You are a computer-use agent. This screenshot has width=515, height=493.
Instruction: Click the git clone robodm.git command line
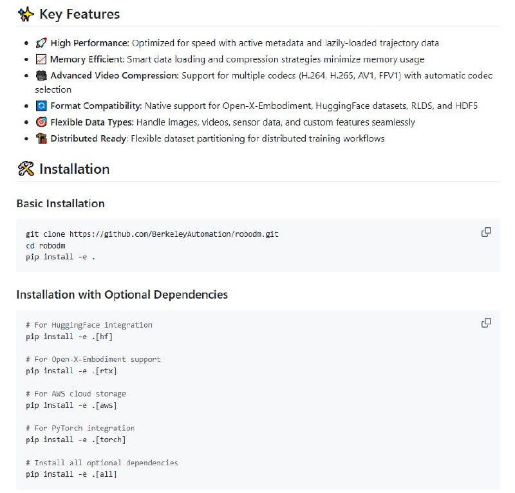pyautogui.click(x=152, y=234)
